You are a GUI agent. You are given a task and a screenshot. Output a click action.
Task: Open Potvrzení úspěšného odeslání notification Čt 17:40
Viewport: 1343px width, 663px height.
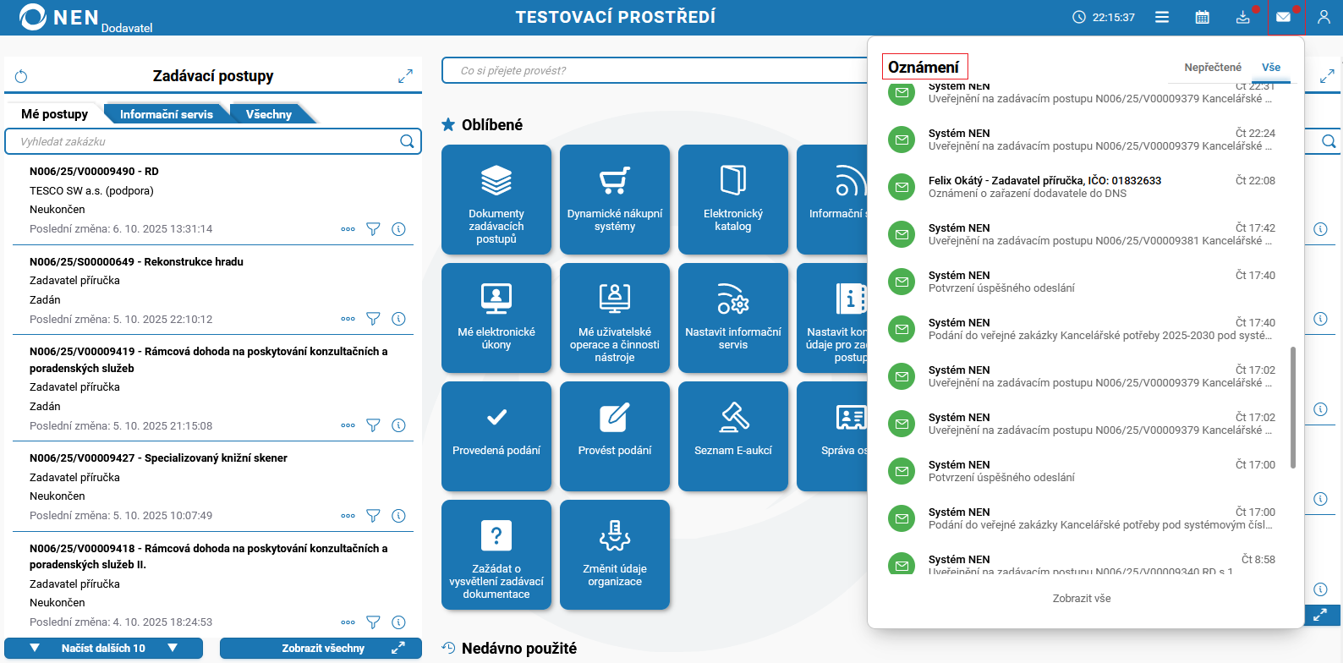[1083, 282]
